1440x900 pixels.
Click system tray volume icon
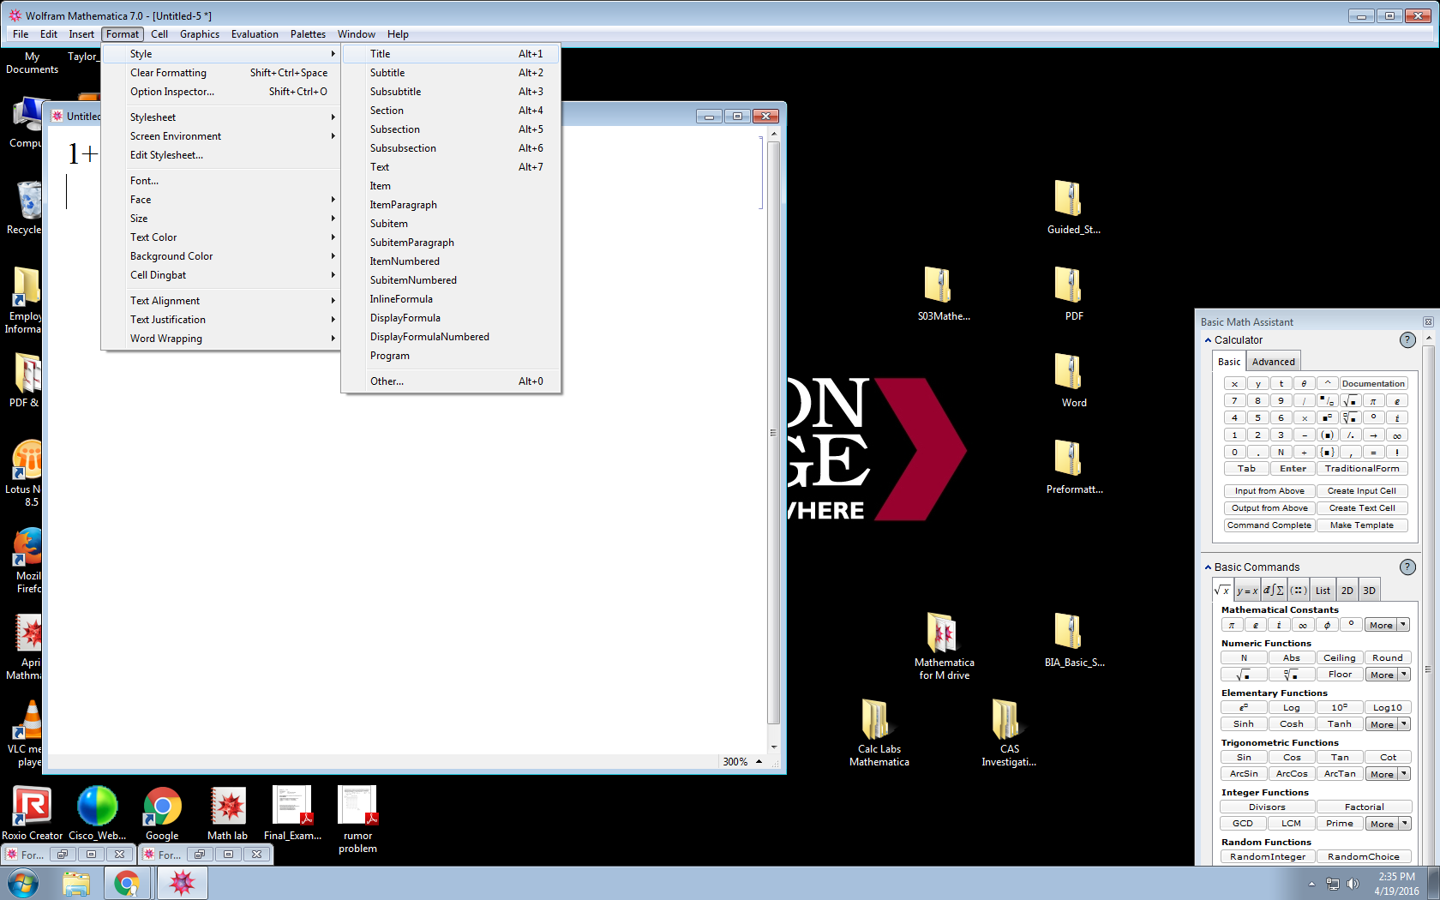1353,884
